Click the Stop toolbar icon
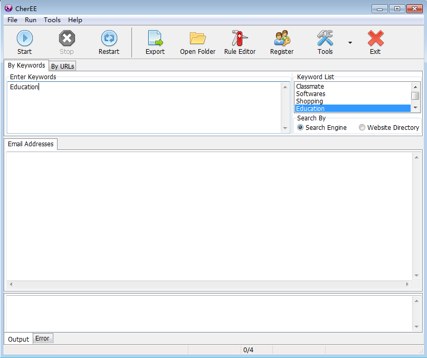 tap(67, 38)
